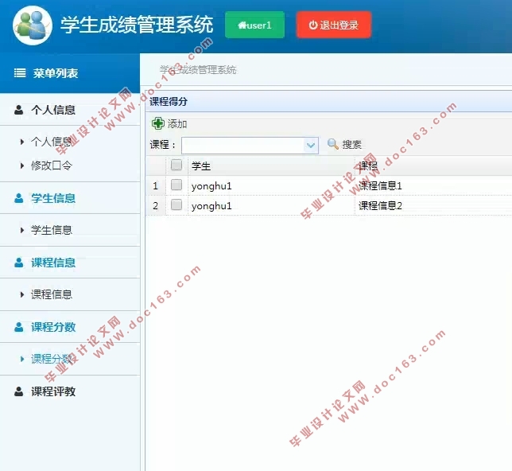Click the home icon on user1 button
Image resolution: width=512 pixels, height=471 pixels.
[x=242, y=25]
